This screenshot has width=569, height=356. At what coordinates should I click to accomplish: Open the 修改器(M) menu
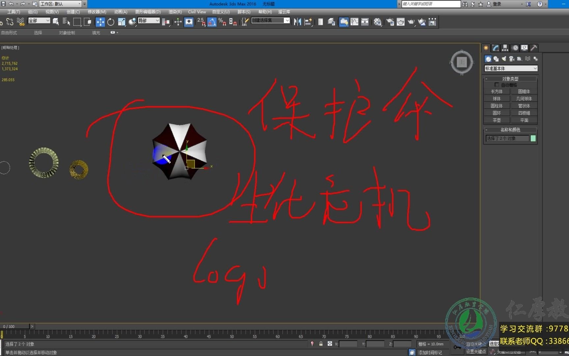[x=97, y=12]
